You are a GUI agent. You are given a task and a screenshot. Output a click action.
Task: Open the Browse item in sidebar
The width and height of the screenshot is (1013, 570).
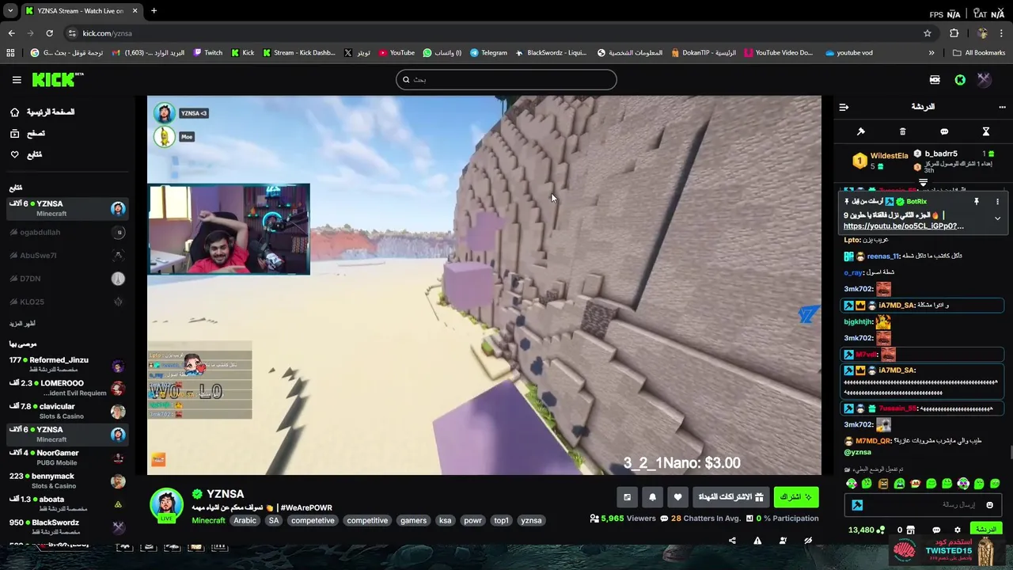pos(28,134)
